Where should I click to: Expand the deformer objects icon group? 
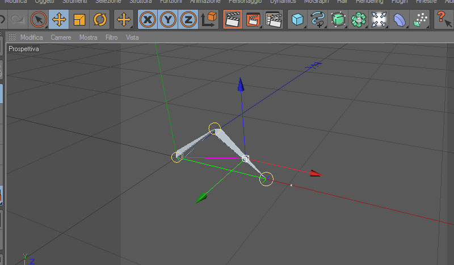click(x=400, y=19)
